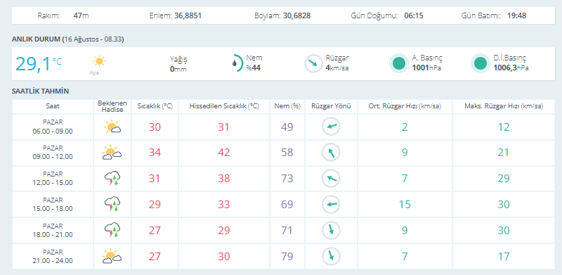This screenshot has width=562, height=275.
Task: Click the max wind speed 29 in 12.00 - 15.00 row
Action: (x=504, y=179)
